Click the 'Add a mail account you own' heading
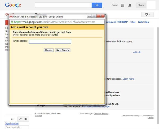This screenshot has width=159, height=129. coord(29,27)
